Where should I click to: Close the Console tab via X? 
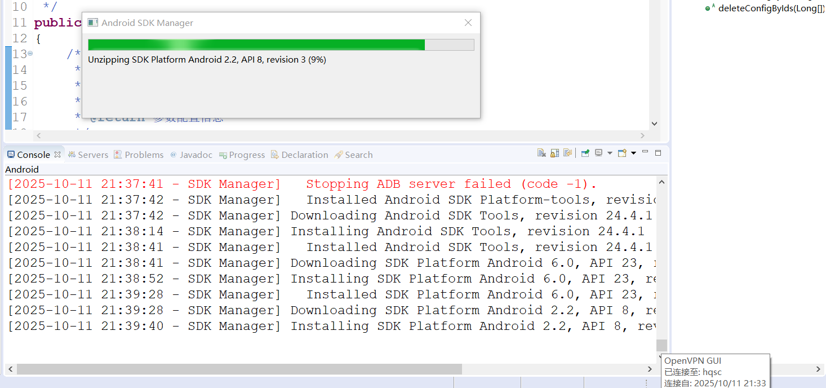coord(57,155)
